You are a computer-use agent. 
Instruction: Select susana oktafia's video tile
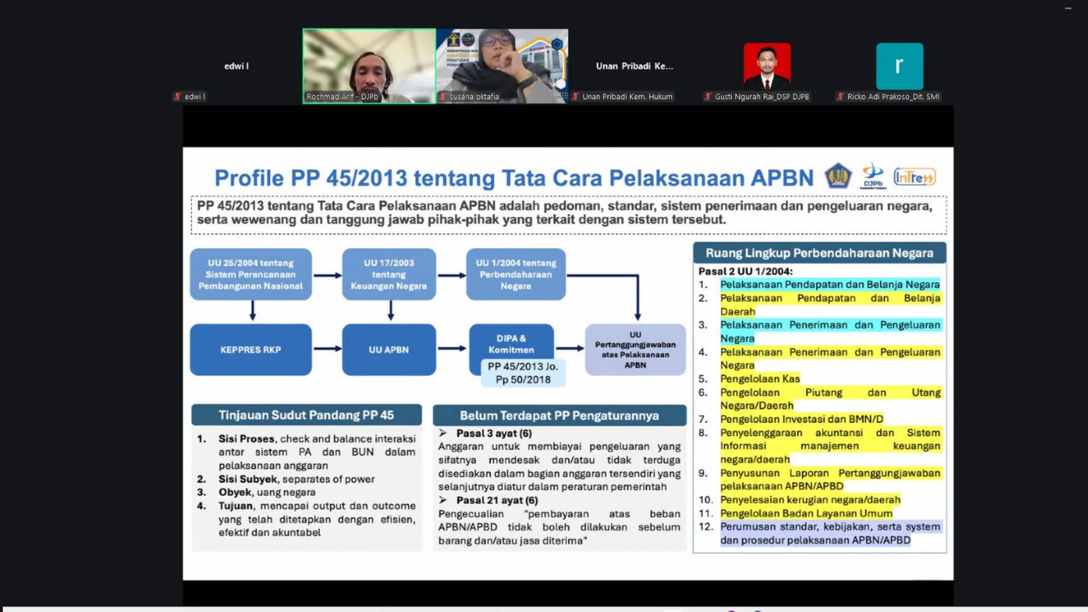pyautogui.click(x=502, y=65)
